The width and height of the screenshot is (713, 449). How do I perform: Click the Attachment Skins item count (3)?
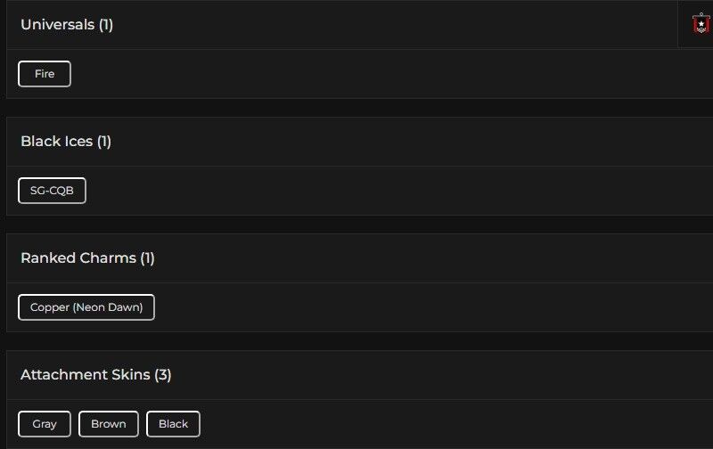(x=162, y=375)
